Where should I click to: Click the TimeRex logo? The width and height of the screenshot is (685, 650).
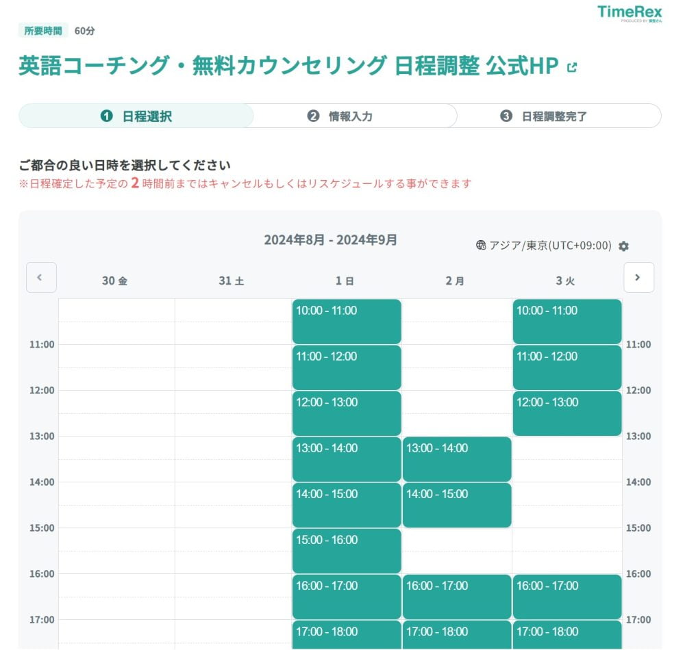(631, 12)
